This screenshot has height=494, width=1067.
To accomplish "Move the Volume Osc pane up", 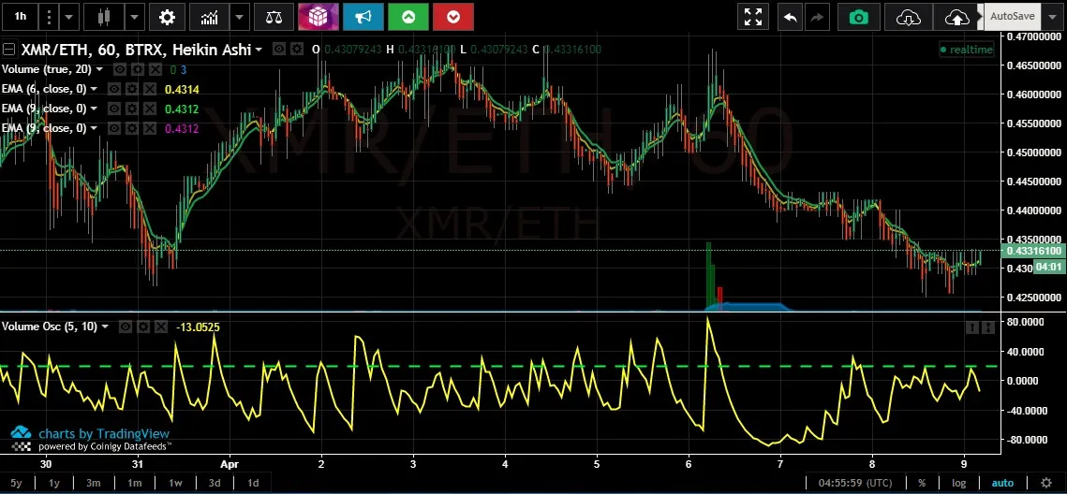I will (x=971, y=327).
